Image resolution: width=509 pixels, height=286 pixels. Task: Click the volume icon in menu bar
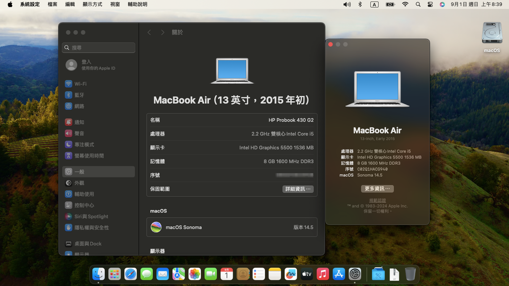pos(347,4)
